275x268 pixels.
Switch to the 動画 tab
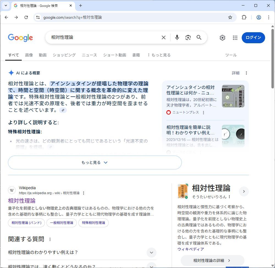[x=43, y=55]
